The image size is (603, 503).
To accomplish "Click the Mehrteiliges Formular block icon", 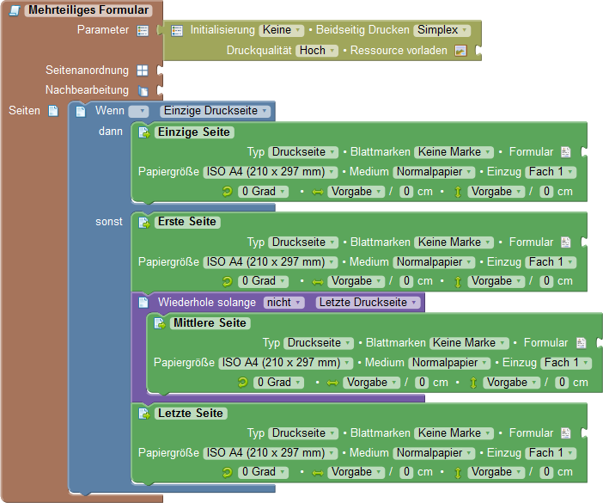I will point(14,11).
